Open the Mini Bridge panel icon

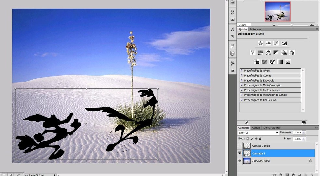point(233,3)
